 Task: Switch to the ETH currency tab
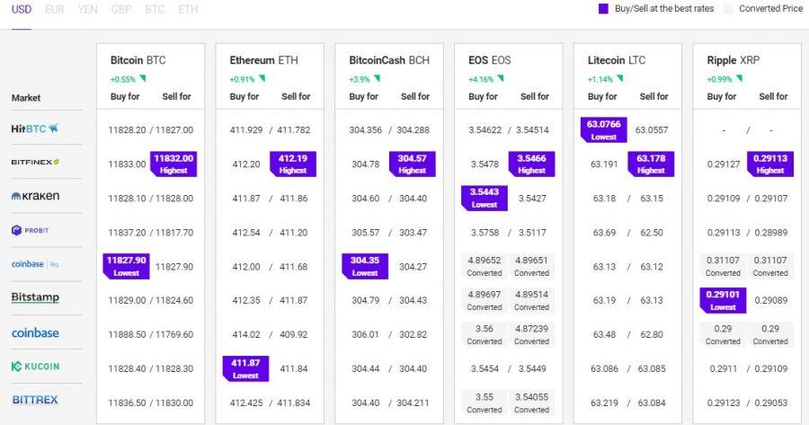tap(188, 9)
